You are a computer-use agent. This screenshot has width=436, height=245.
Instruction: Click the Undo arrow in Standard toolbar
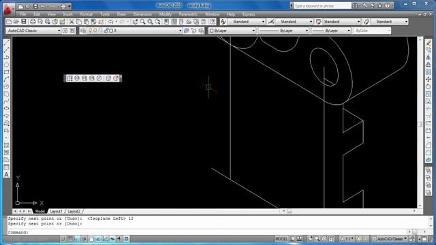(x=110, y=22)
